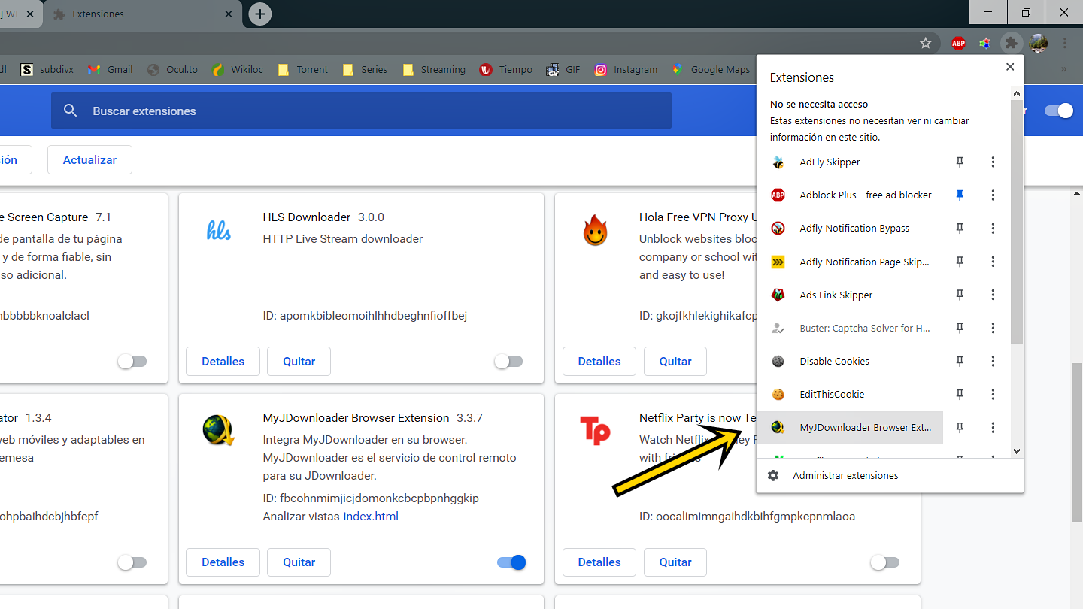Image resolution: width=1083 pixels, height=609 pixels.
Task: Focus the Buscar extensiones search field
Action: (361, 111)
